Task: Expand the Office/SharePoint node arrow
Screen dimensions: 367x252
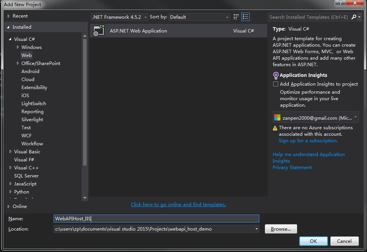Action: (18, 63)
